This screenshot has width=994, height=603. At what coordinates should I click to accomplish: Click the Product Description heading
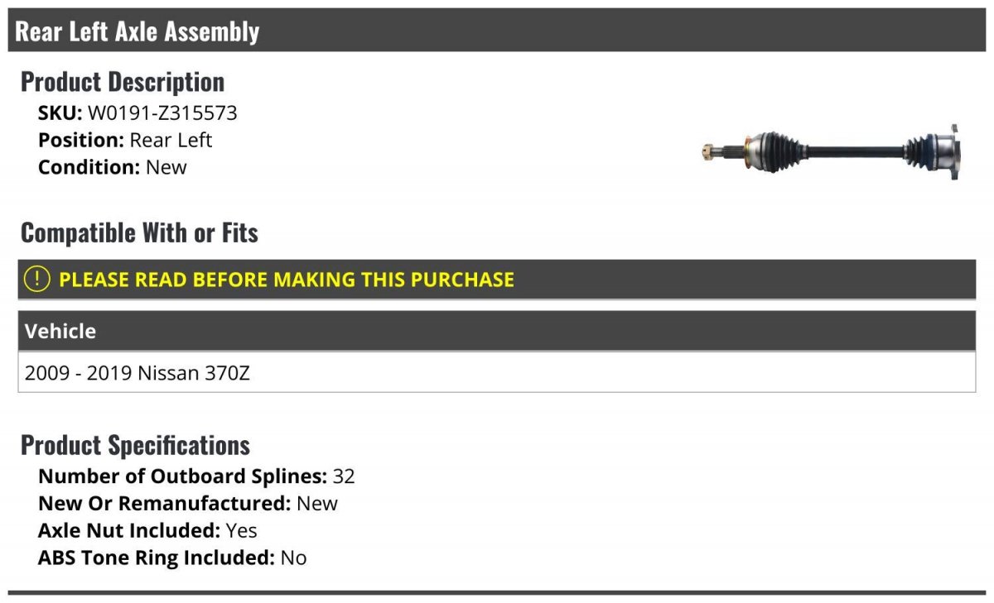[123, 82]
